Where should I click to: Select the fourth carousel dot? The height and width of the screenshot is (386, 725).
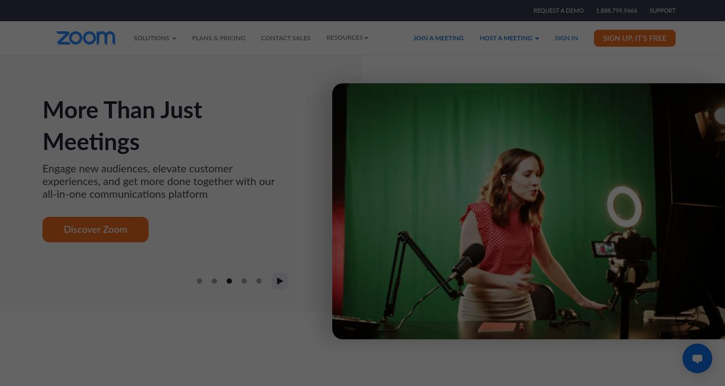coord(244,281)
